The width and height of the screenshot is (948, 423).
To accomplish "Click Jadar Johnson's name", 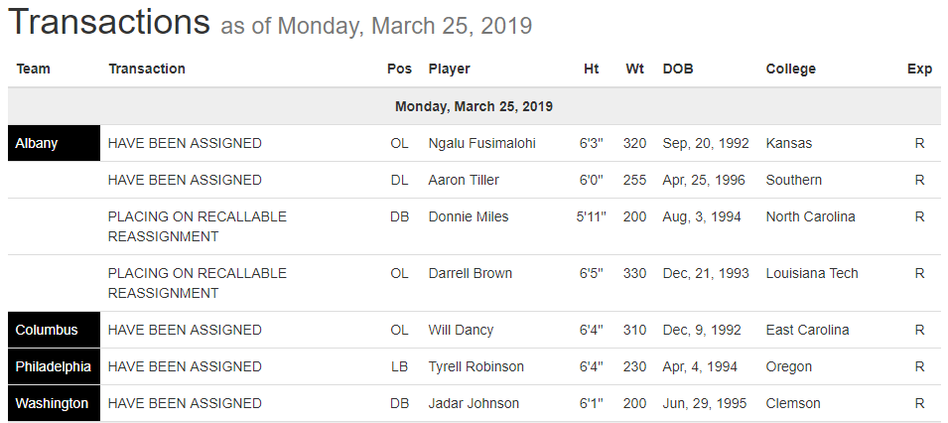I will pos(474,403).
